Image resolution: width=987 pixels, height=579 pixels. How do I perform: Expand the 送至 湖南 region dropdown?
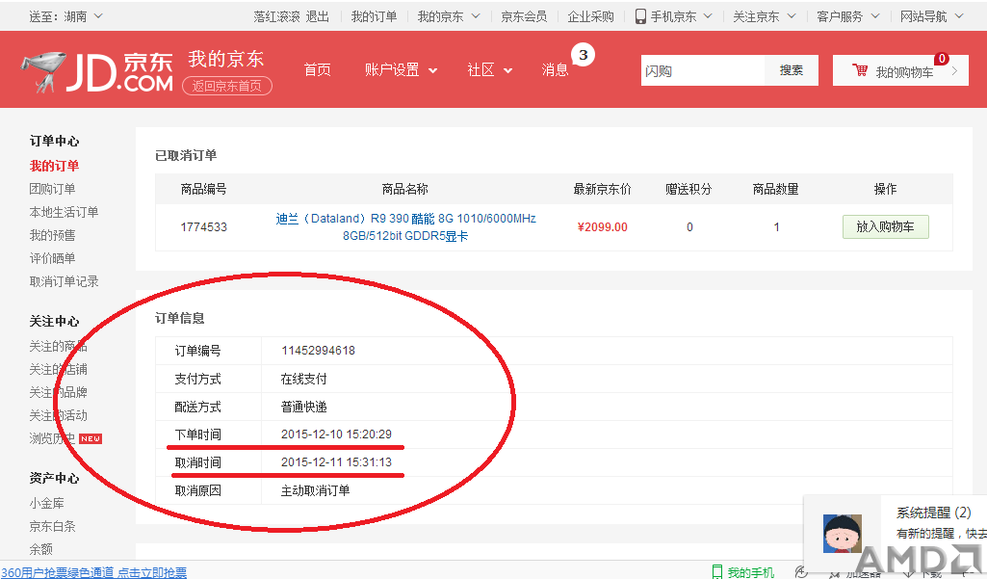tap(98, 15)
